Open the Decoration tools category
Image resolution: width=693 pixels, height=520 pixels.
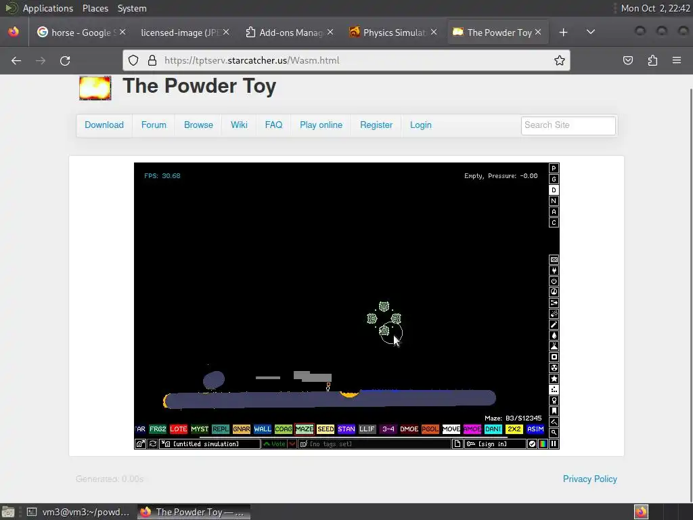click(x=554, y=422)
